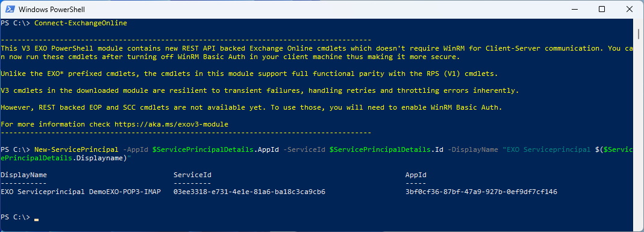Click the AppId GUID starting with 3bf0cf36
The image size is (644, 232).
pyautogui.click(x=481, y=192)
